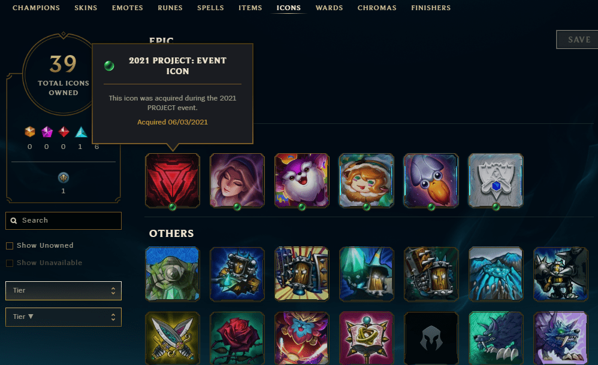
Task: Toggle the Show Unavailable checkbox
Action: [x=10, y=263]
